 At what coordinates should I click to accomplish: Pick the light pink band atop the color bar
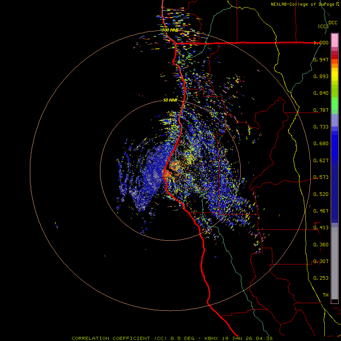(335, 40)
